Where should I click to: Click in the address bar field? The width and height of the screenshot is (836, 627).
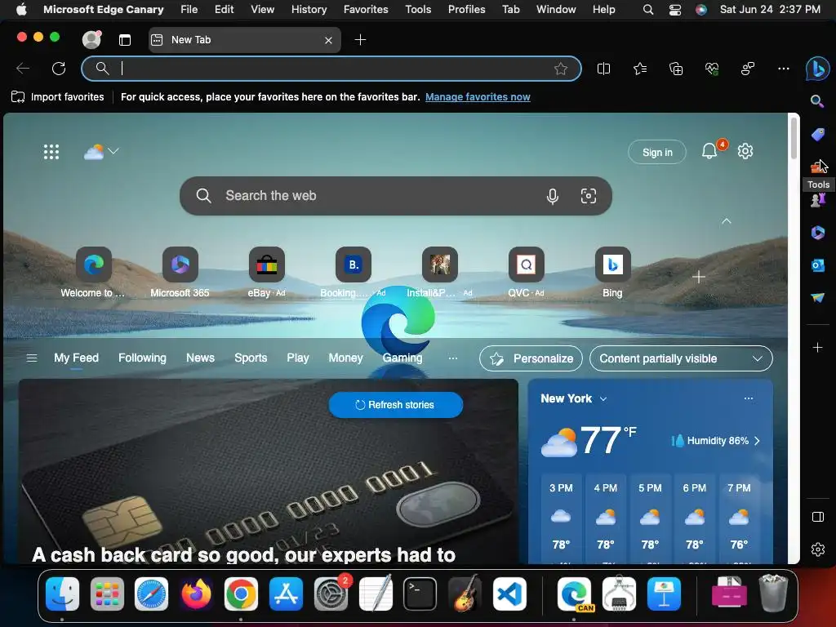point(331,69)
